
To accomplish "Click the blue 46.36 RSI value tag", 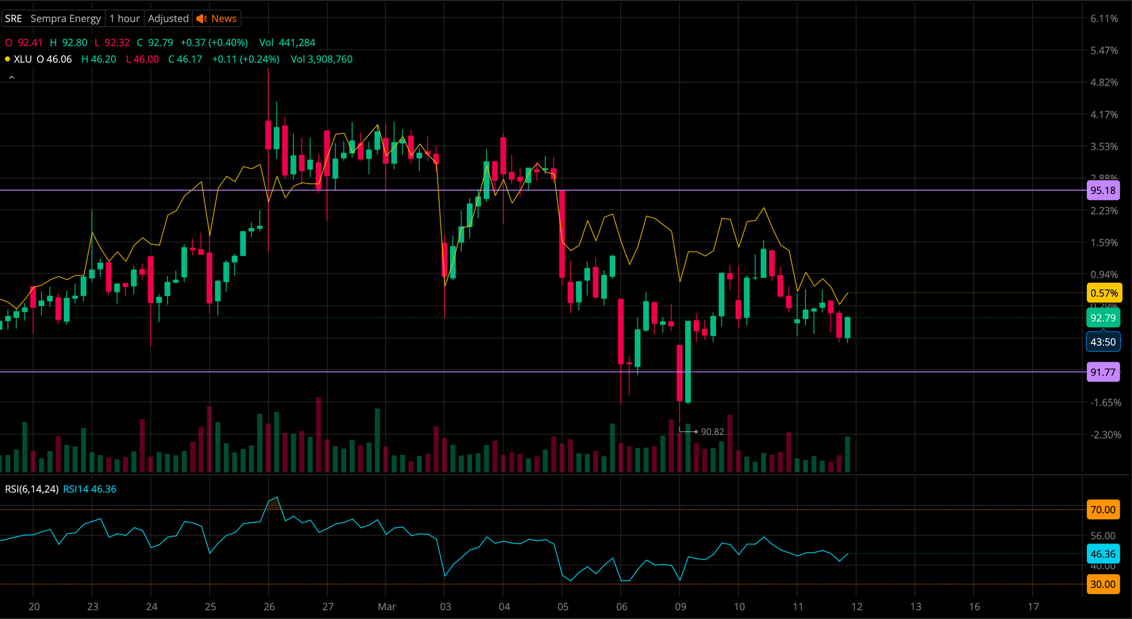I will pos(1103,554).
